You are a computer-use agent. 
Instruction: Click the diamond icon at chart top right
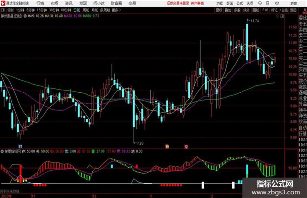277,16
